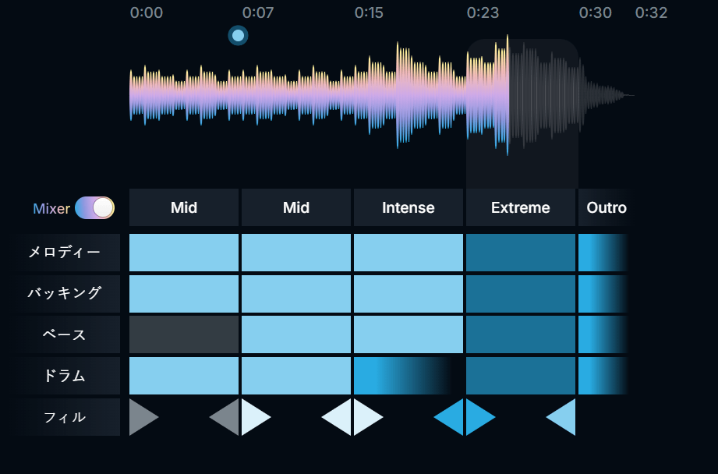
Task: Click white right-pointing fill triangle starting Intense
Action: point(366,417)
